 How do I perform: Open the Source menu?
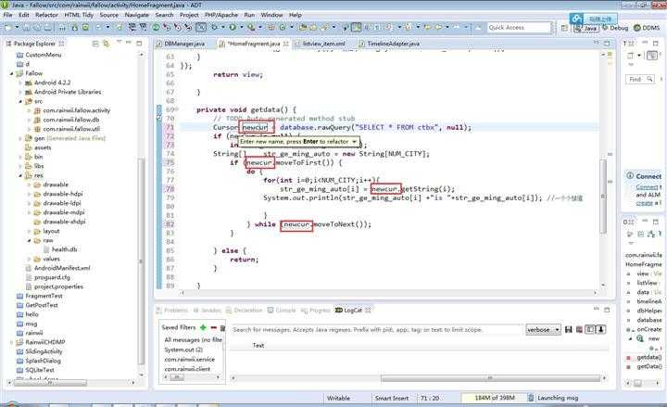tap(109, 15)
